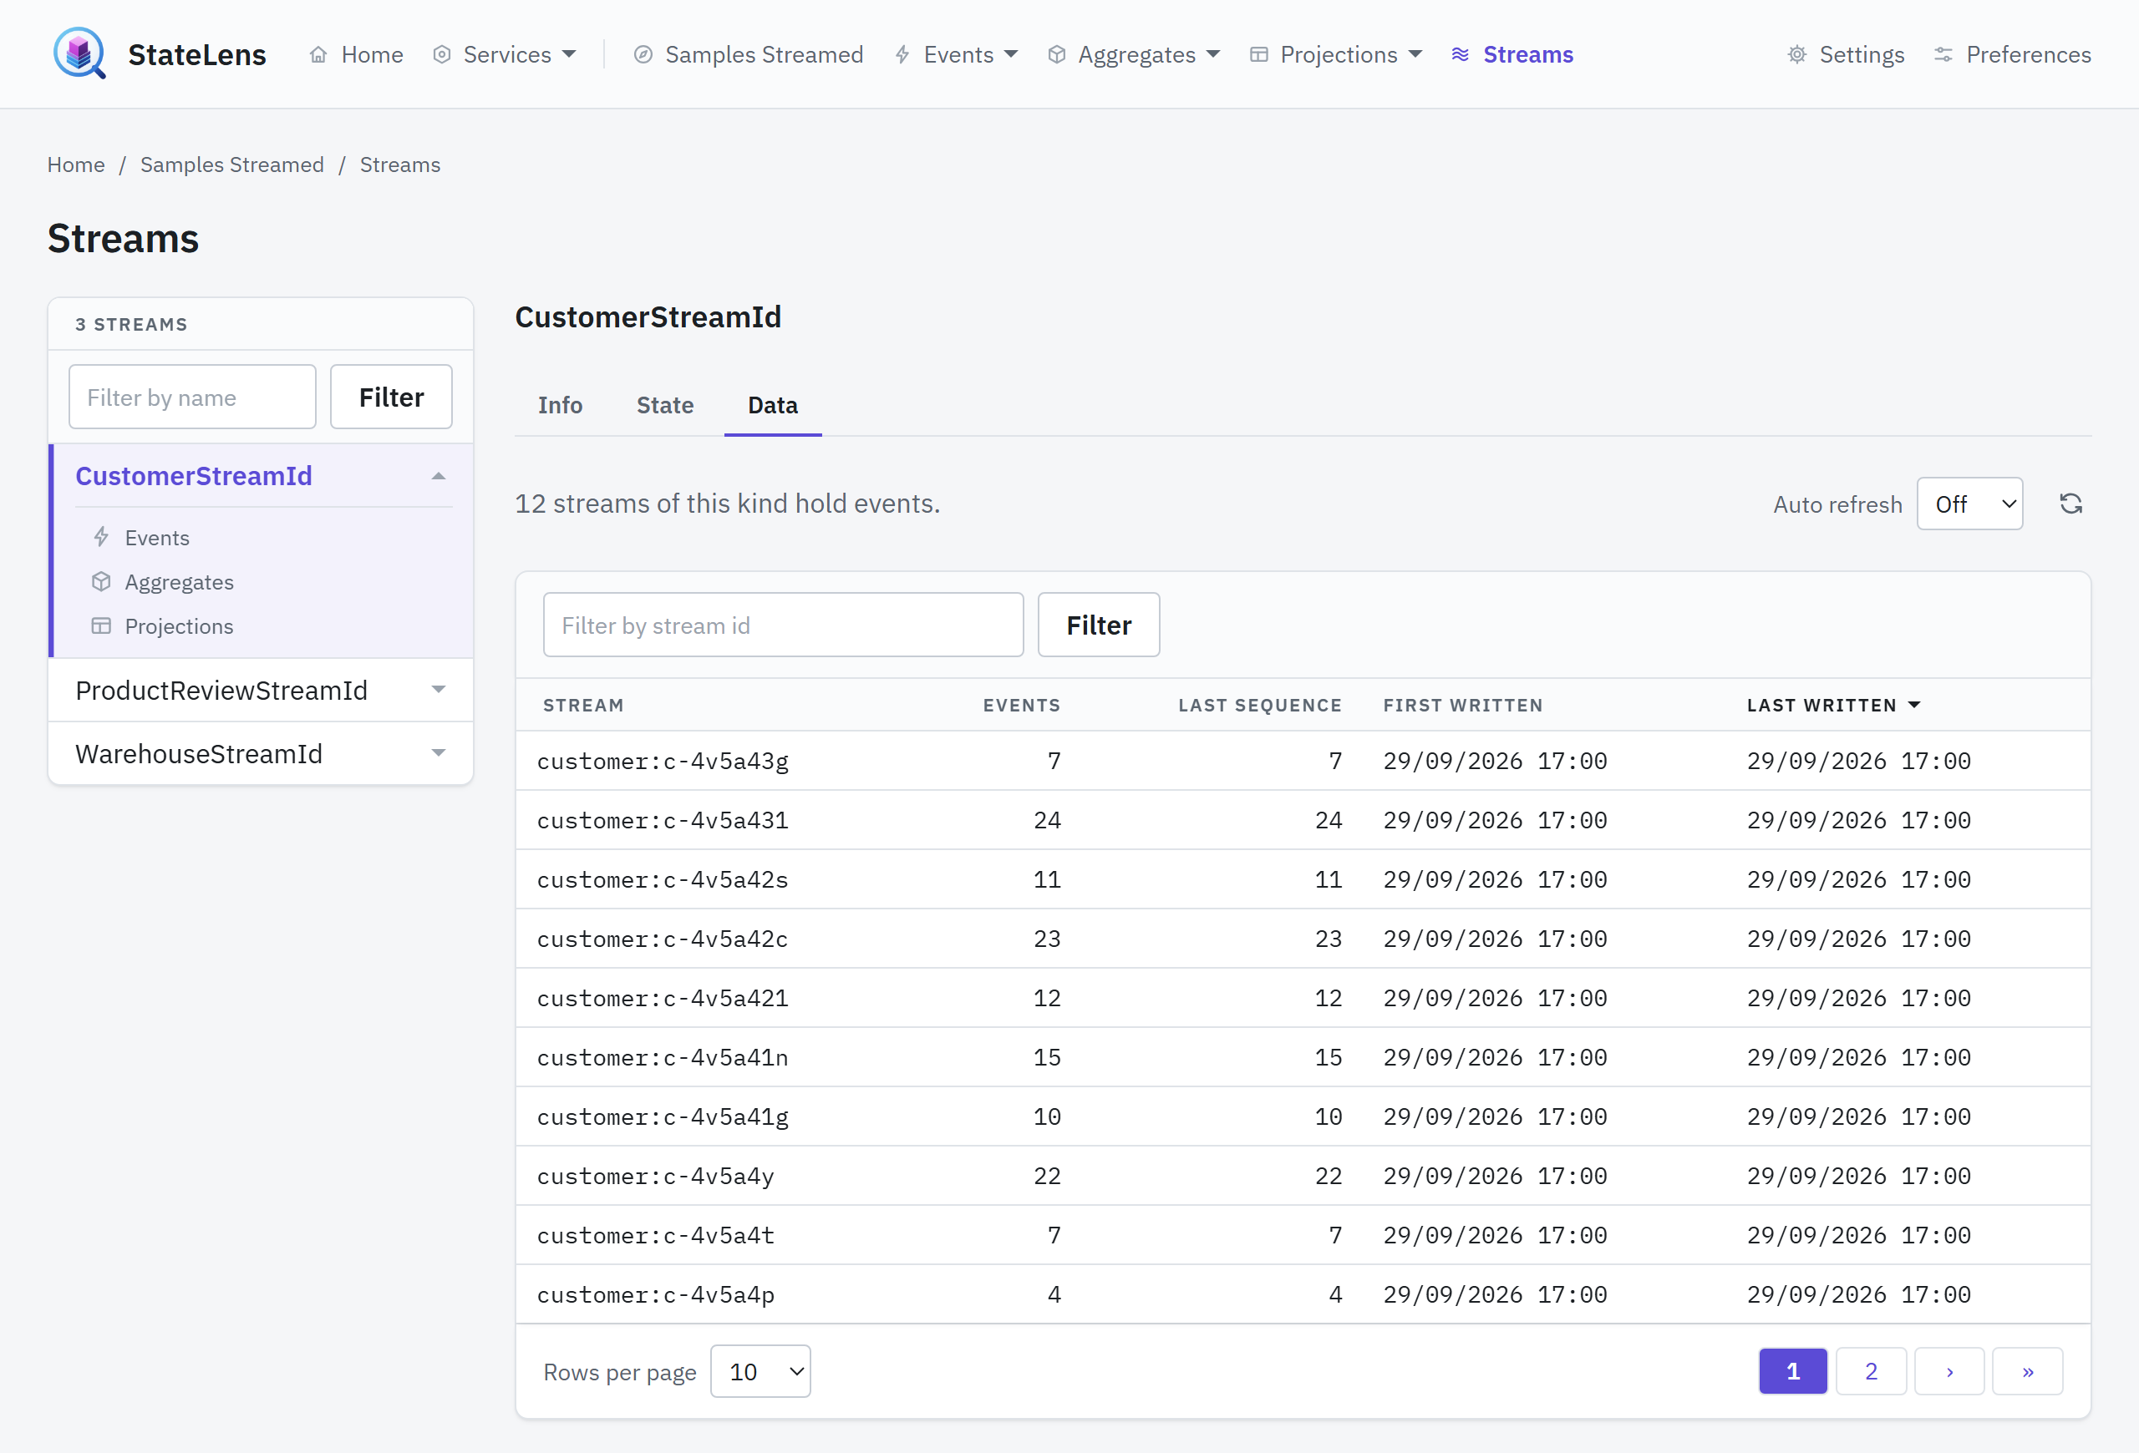Switch to the State tab
Image resolution: width=2139 pixels, height=1453 pixels.
click(x=665, y=406)
